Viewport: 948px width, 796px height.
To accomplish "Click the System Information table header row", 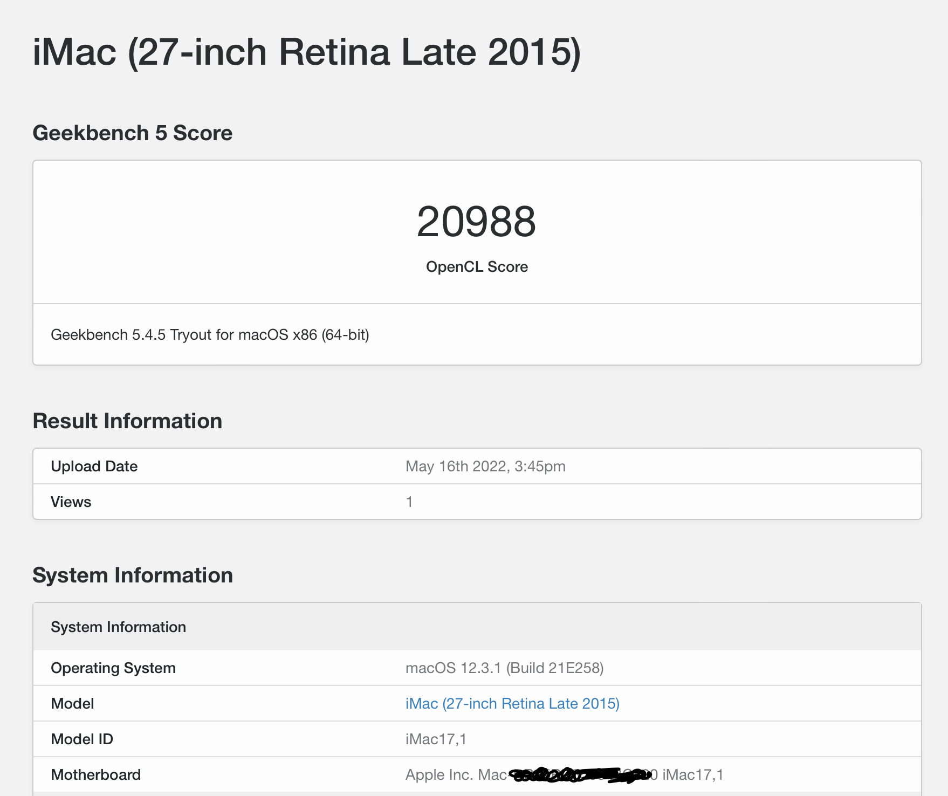I will [477, 627].
